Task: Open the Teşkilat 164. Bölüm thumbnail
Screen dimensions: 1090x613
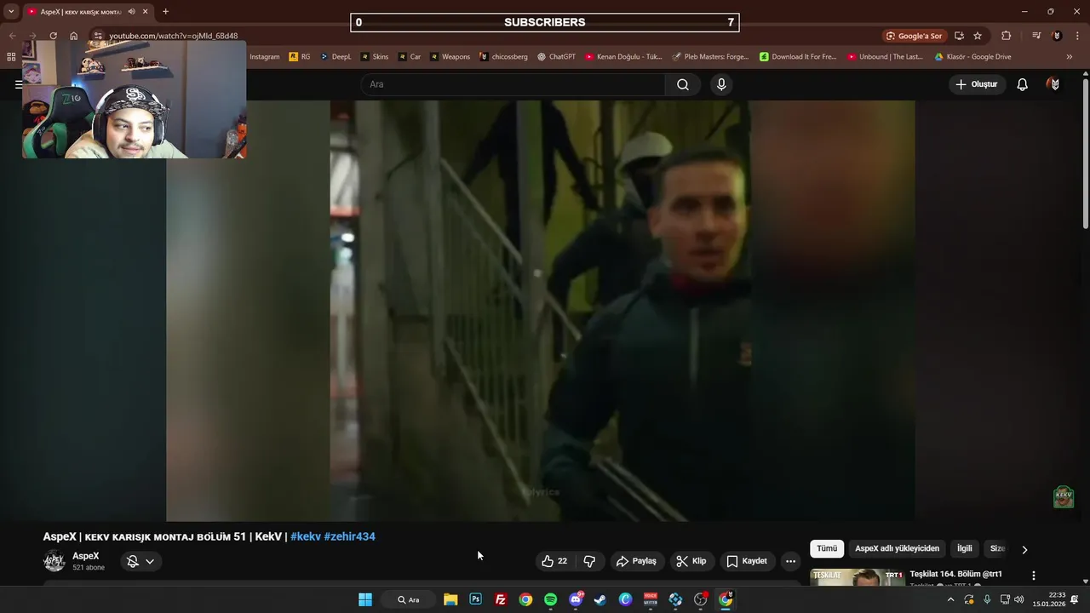Action: tap(857, 577)
